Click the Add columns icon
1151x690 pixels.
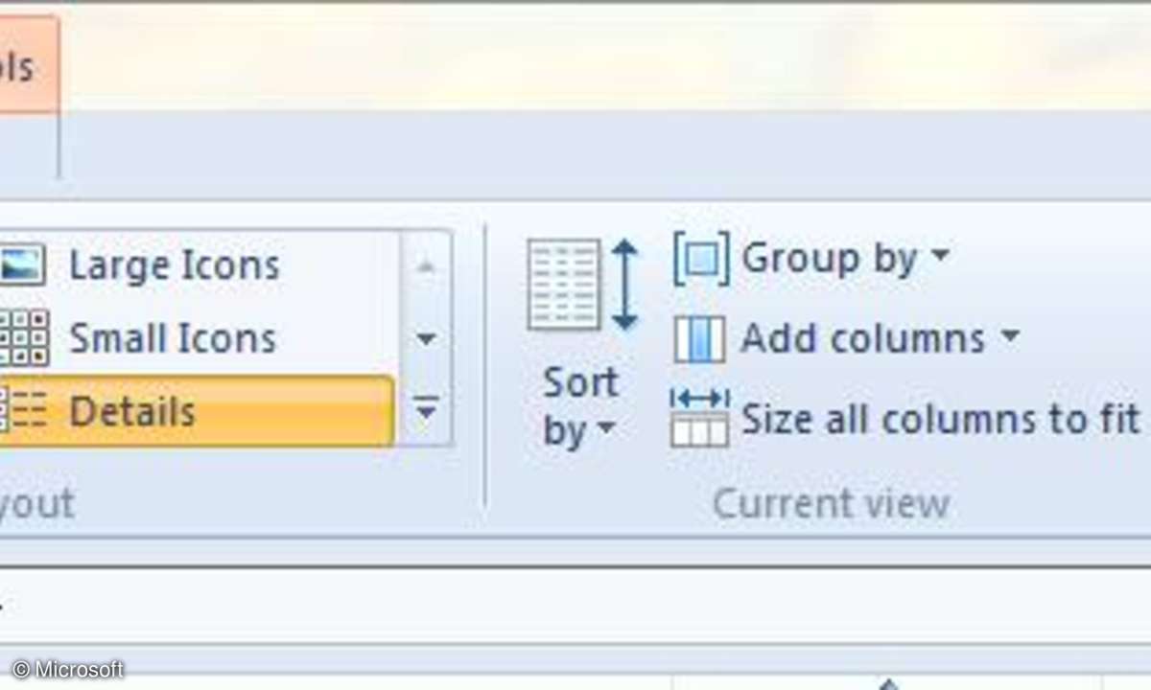[x=699, y=338]
